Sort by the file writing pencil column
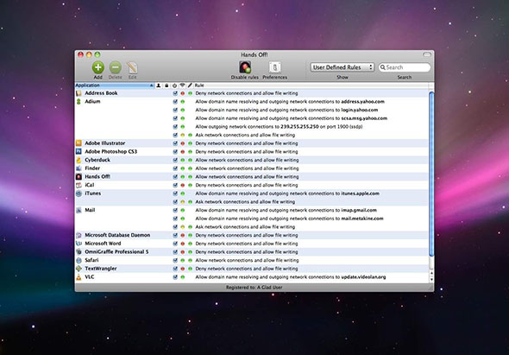Screen dimensions: 509x355 [x=190, y=86]
